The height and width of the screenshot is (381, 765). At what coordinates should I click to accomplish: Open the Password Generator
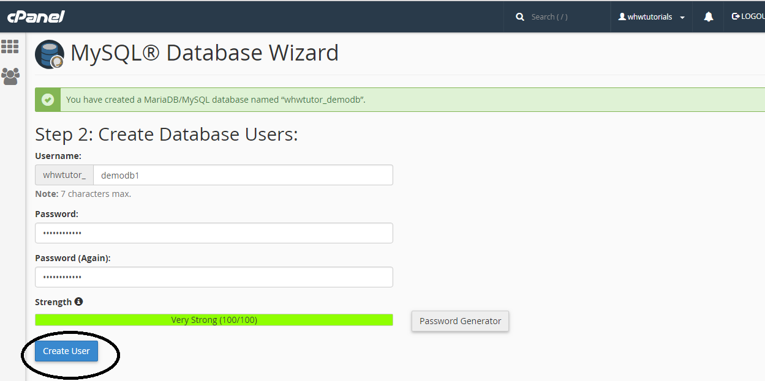[x=460, y=320]
